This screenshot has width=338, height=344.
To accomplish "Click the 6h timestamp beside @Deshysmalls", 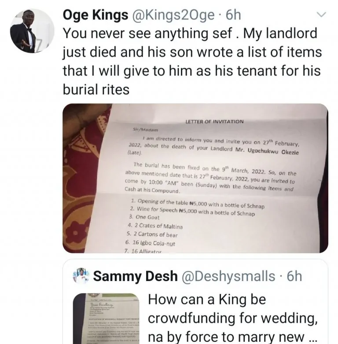I will [294, 276].
